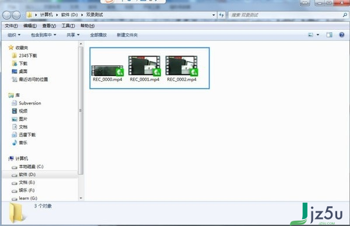Select the 库 libraries node
The width and height of the screenshot is (350, 226).
[x=14, y=95]
